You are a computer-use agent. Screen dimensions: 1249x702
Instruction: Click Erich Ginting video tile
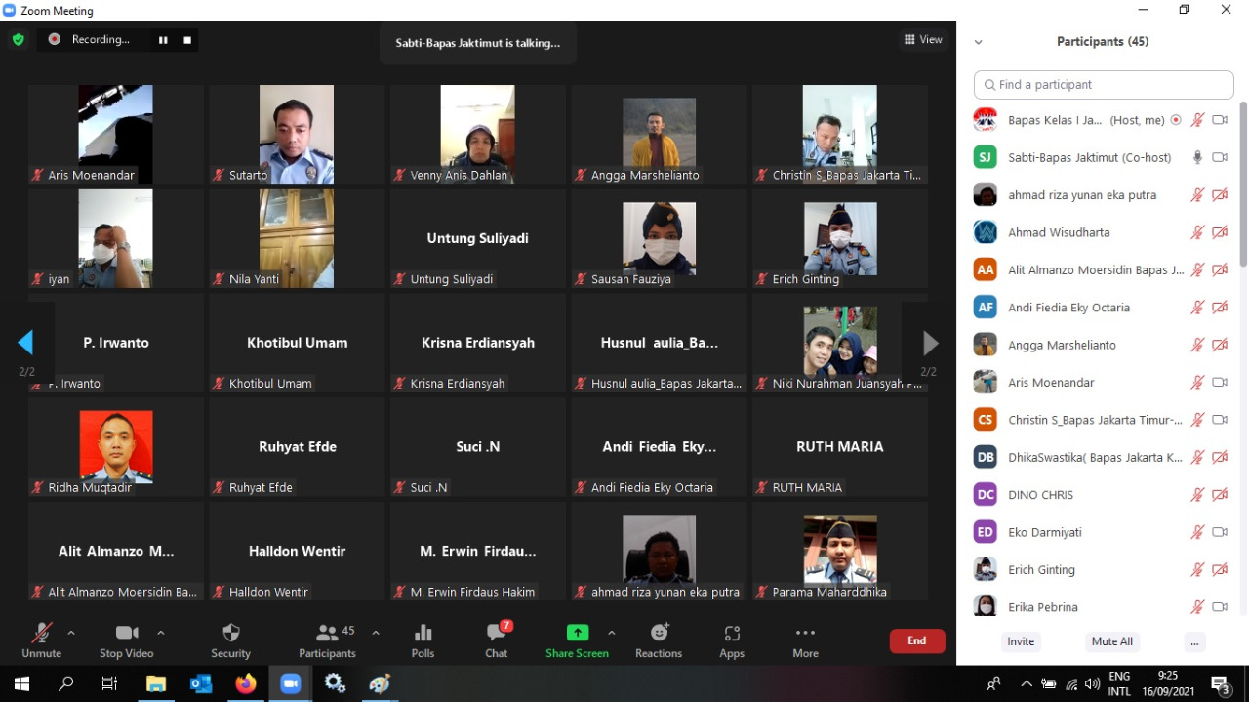(x=839, y=238)
